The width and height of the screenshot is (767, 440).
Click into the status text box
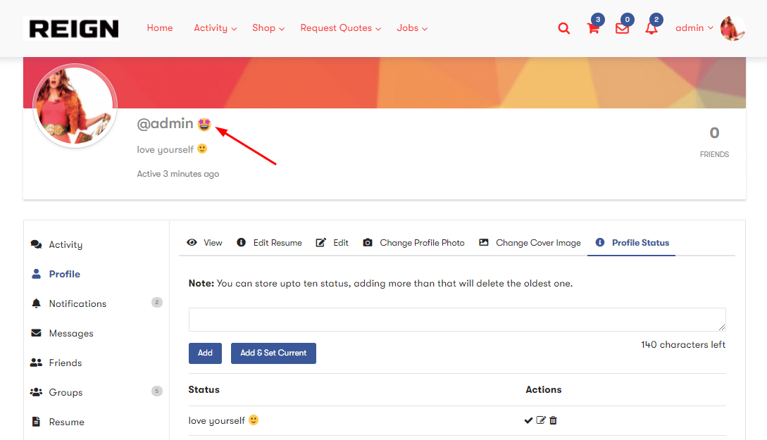coord(457,320)
